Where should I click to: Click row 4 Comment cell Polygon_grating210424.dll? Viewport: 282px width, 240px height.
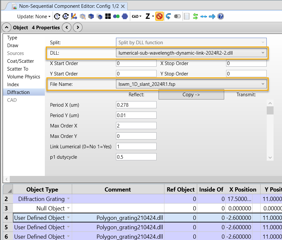pos(118,218)
